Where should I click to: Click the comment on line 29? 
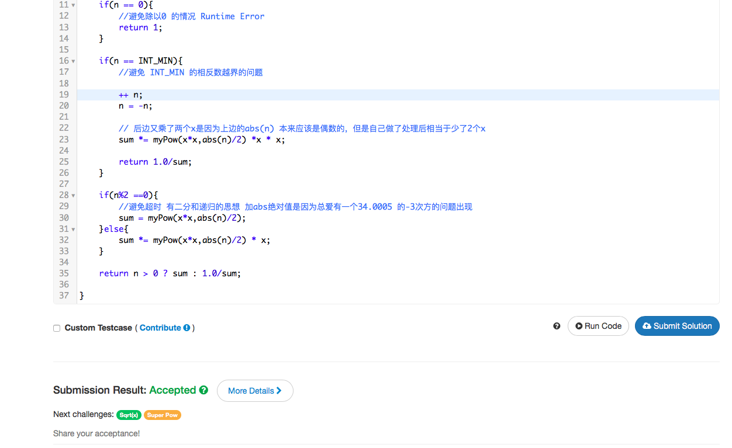pos(295,207)
